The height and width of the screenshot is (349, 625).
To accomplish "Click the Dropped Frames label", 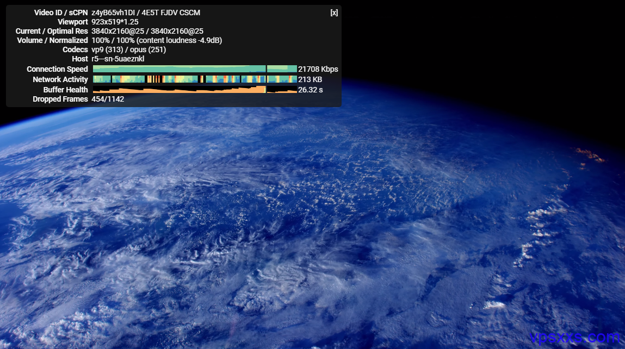I will point(60,99).
